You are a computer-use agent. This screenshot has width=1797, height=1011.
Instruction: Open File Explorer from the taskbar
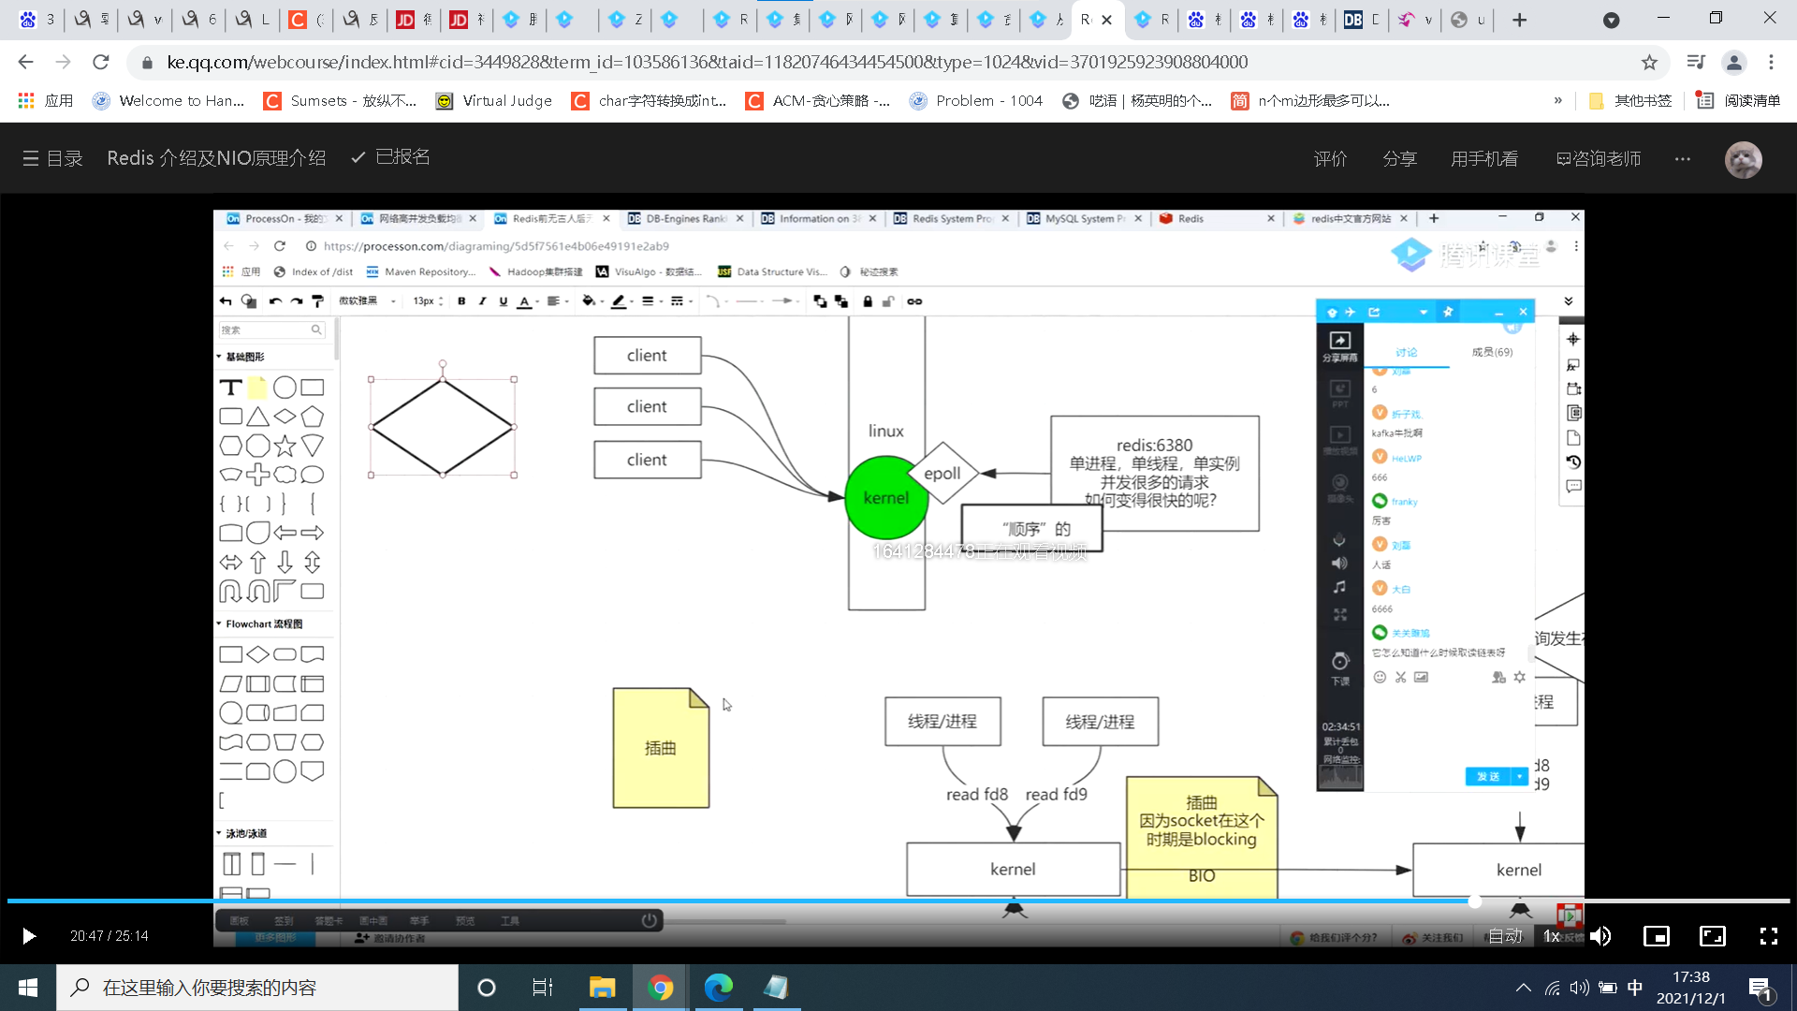[x=602, y=988]
